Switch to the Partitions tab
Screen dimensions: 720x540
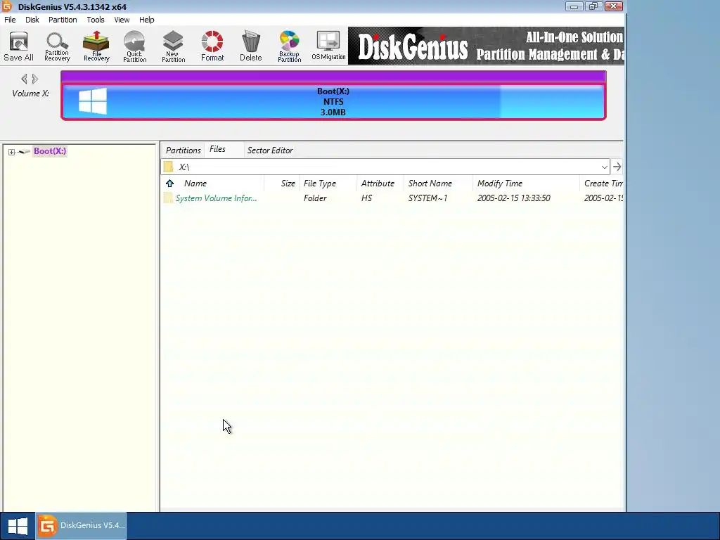pyautogui.click(x=184, y=150)
